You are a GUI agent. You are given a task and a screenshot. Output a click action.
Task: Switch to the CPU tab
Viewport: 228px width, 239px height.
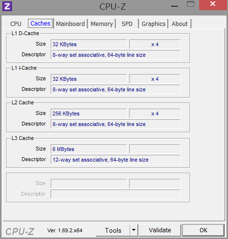[15, 24]
